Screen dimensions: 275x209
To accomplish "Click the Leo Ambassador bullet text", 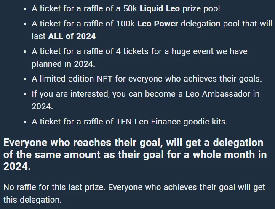I will [x=146, y=100].
